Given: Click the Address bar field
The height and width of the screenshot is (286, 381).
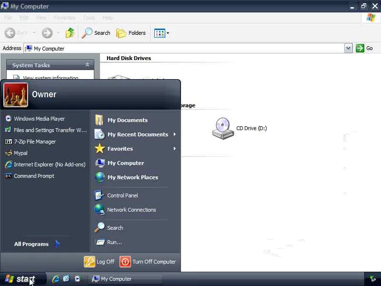Looking at the screenshot, I should (x=184, y=48).
